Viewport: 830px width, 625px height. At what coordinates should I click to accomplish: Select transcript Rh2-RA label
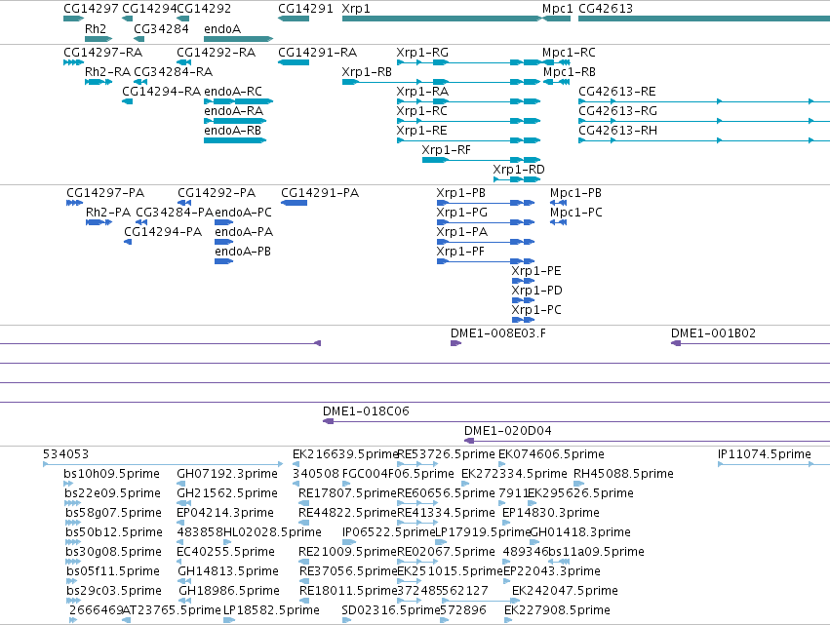coord(107,72)
